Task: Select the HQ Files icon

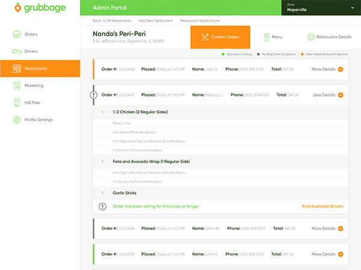Action: 17,103
